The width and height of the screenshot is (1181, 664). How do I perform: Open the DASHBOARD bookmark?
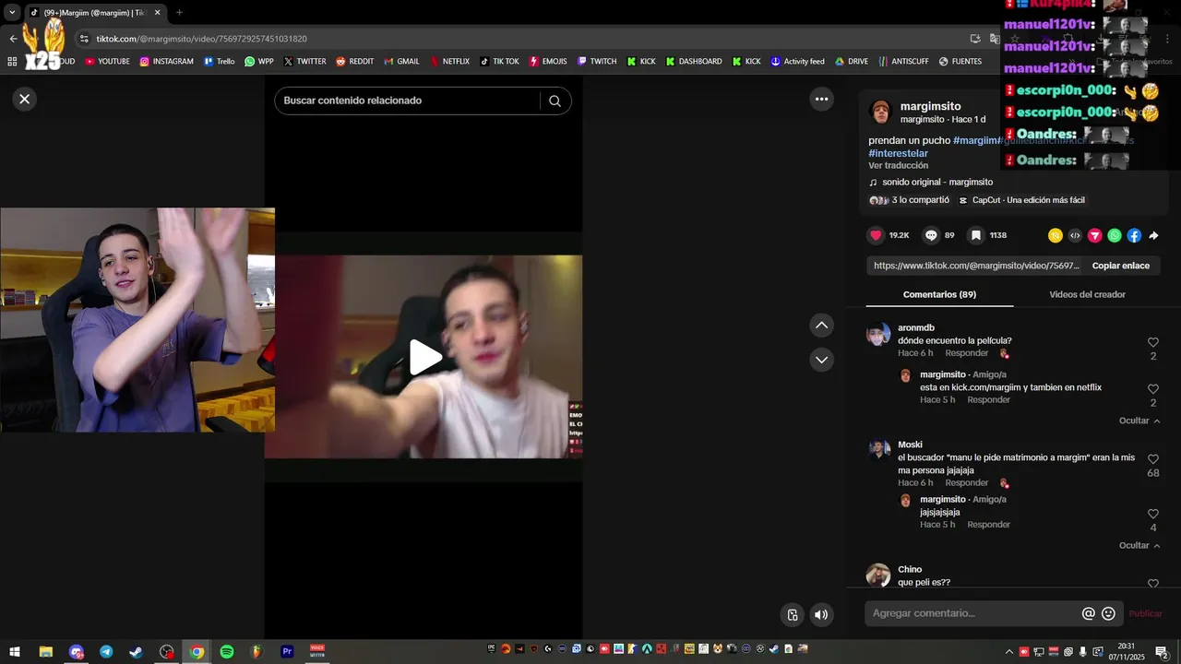point(694,62)
